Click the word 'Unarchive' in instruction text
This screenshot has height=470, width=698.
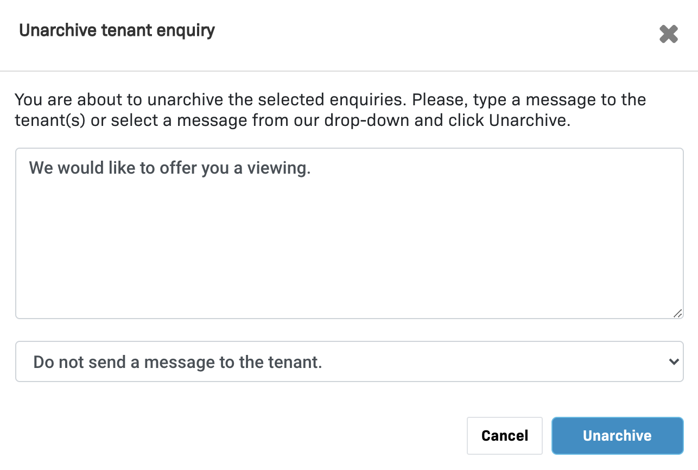[528, 120]
